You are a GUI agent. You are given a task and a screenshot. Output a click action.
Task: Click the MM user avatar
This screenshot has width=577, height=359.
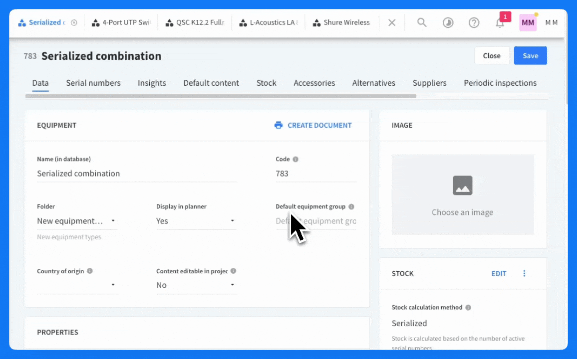(x=528, y=22)
